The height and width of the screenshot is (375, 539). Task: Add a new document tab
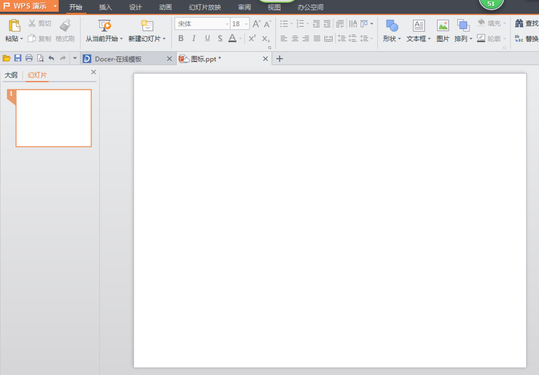click(x=279, y=59)
